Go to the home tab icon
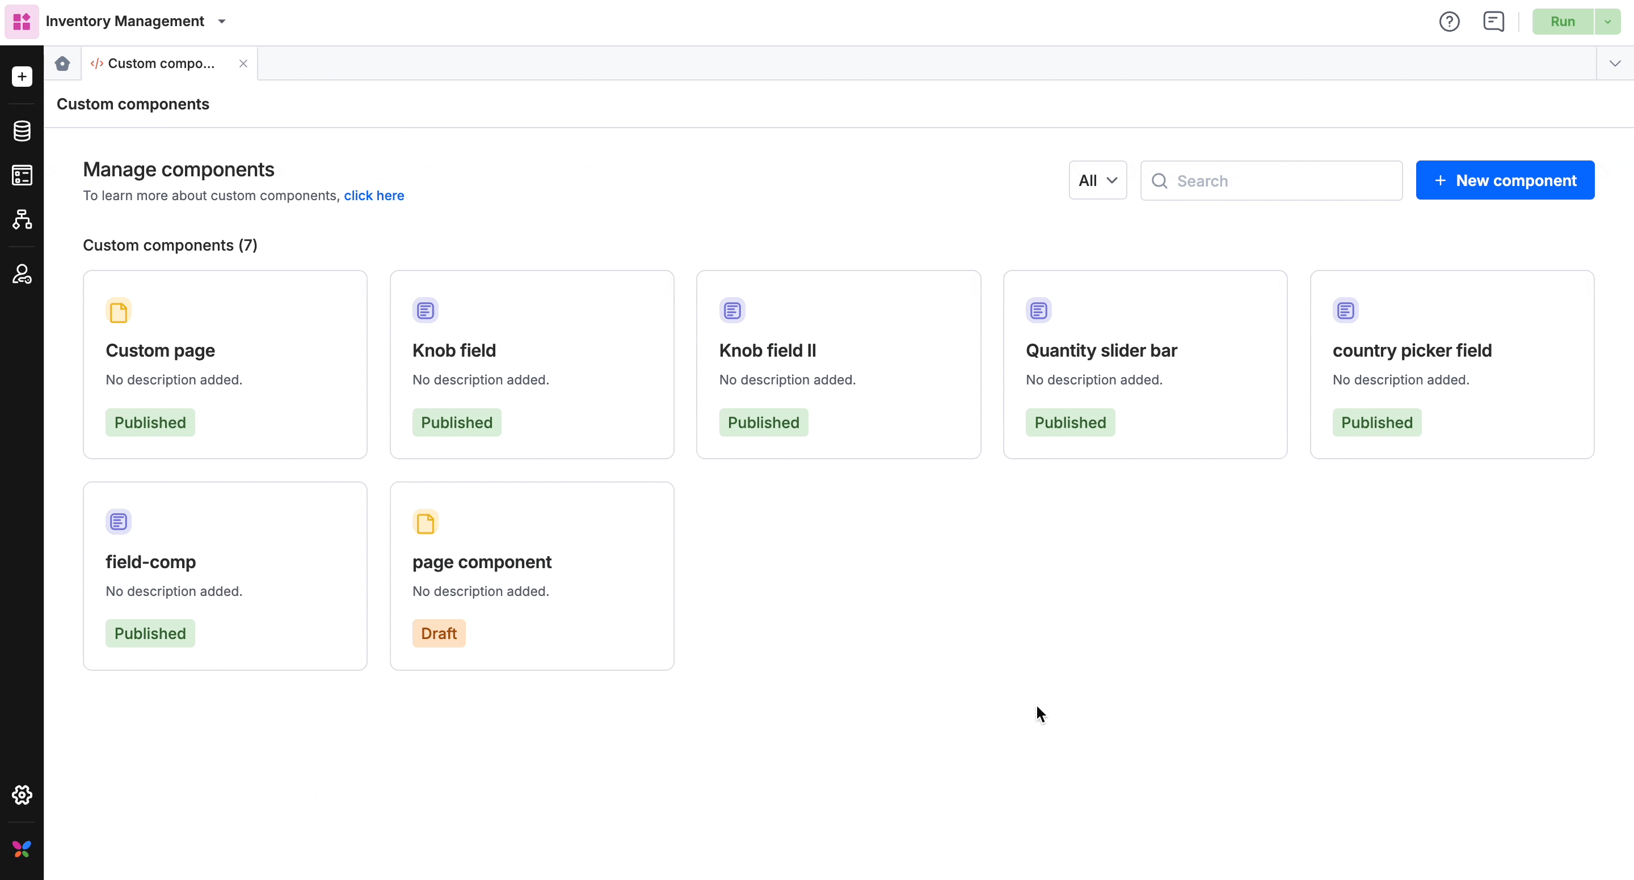Image resolution: width=1634 pixels, height=880 pixels. [x=62, y=64]
